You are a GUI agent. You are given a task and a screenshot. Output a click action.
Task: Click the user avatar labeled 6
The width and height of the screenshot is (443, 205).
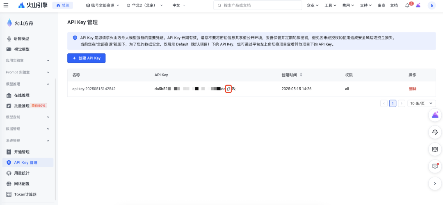[432, 5]
